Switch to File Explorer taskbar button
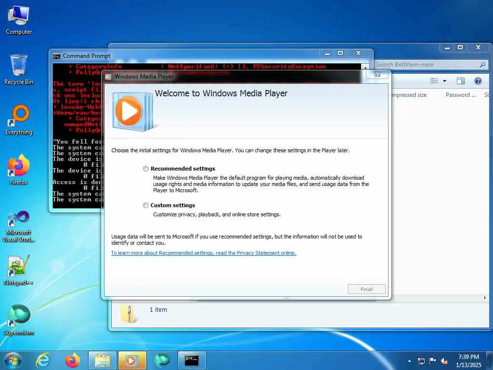The height and width of the screenshot is (370, 493). (103, 360)
